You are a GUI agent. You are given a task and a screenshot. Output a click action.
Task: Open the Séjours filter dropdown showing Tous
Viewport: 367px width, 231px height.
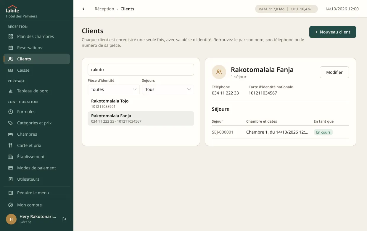[168, 89]
